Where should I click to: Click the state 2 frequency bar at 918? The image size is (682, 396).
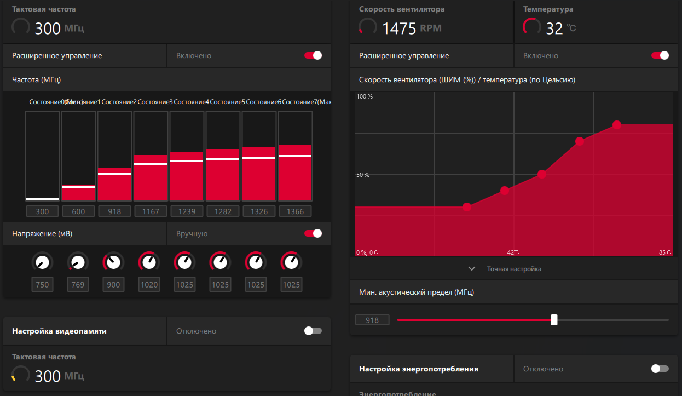(x=114, y=156)
